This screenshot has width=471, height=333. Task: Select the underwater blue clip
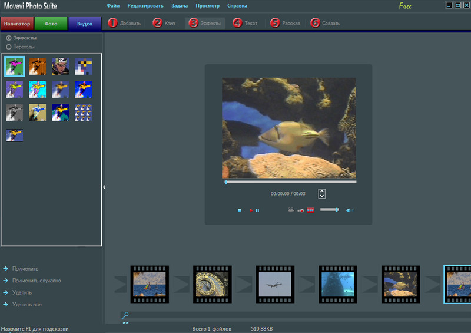click(x=338, y=284)
